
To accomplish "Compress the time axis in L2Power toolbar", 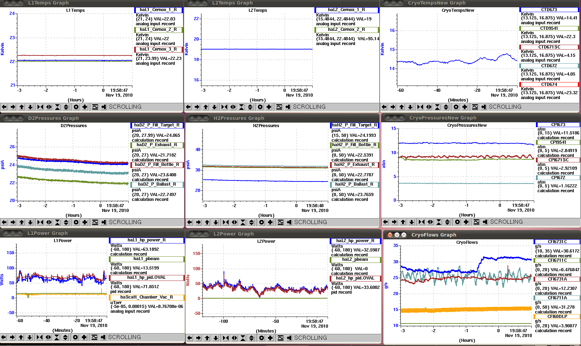I will (x=226, y=338).
